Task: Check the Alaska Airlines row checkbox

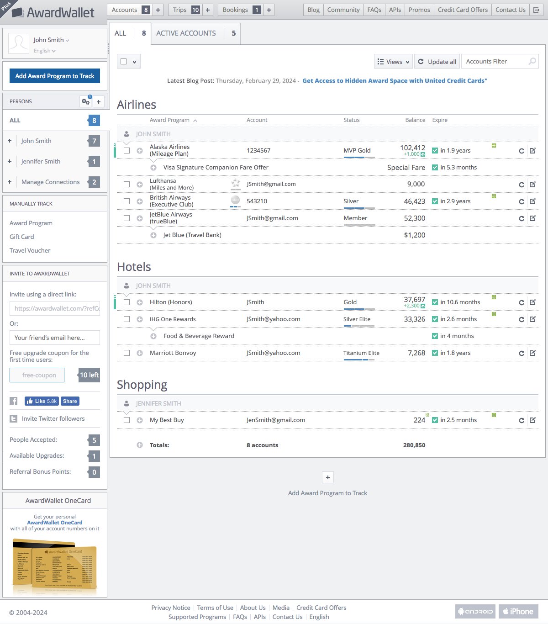Action: pyautogui.click(x=126, y=151)
